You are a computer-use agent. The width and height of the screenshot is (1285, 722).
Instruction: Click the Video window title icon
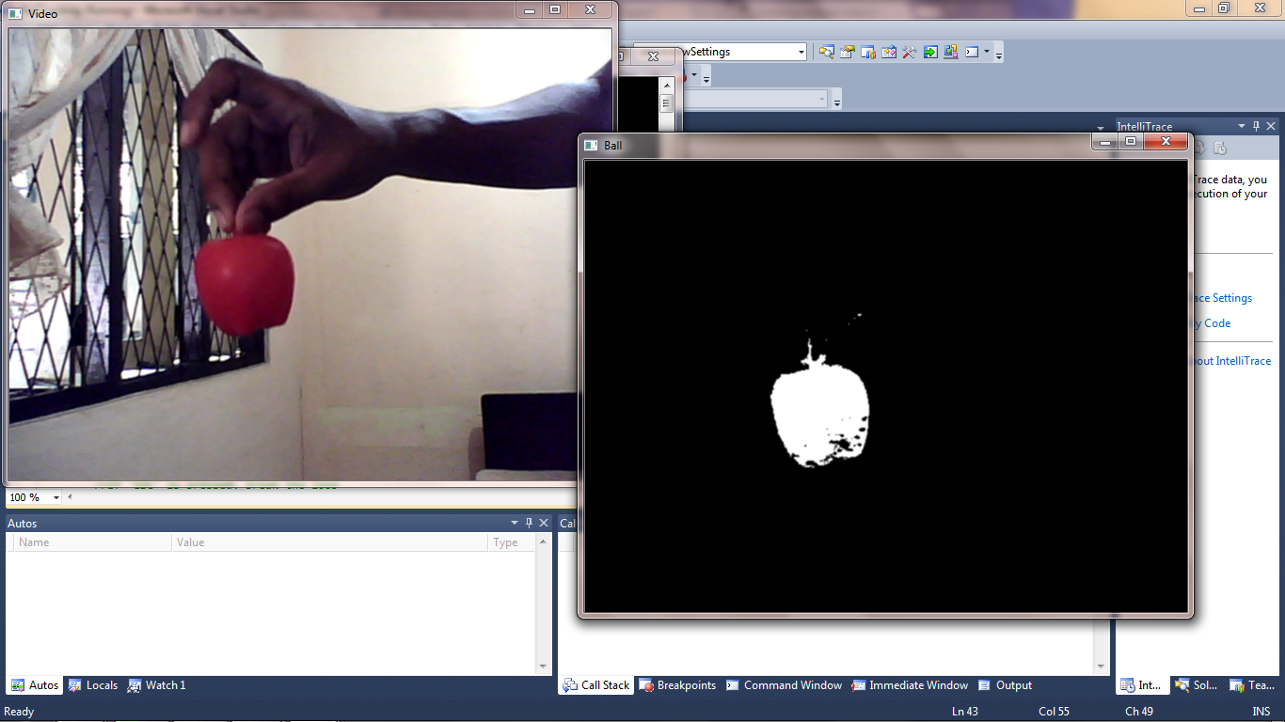coord(15,14)
